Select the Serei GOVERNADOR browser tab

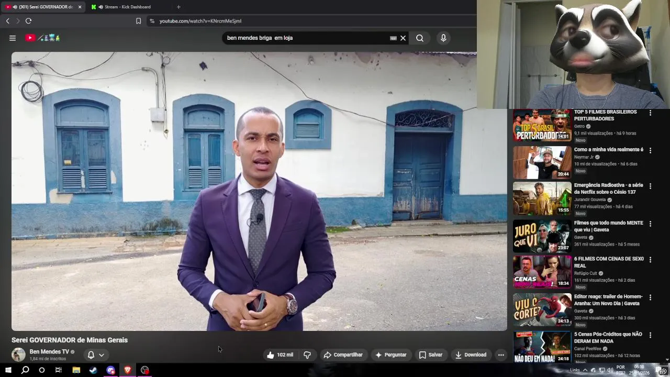[42, 7]
